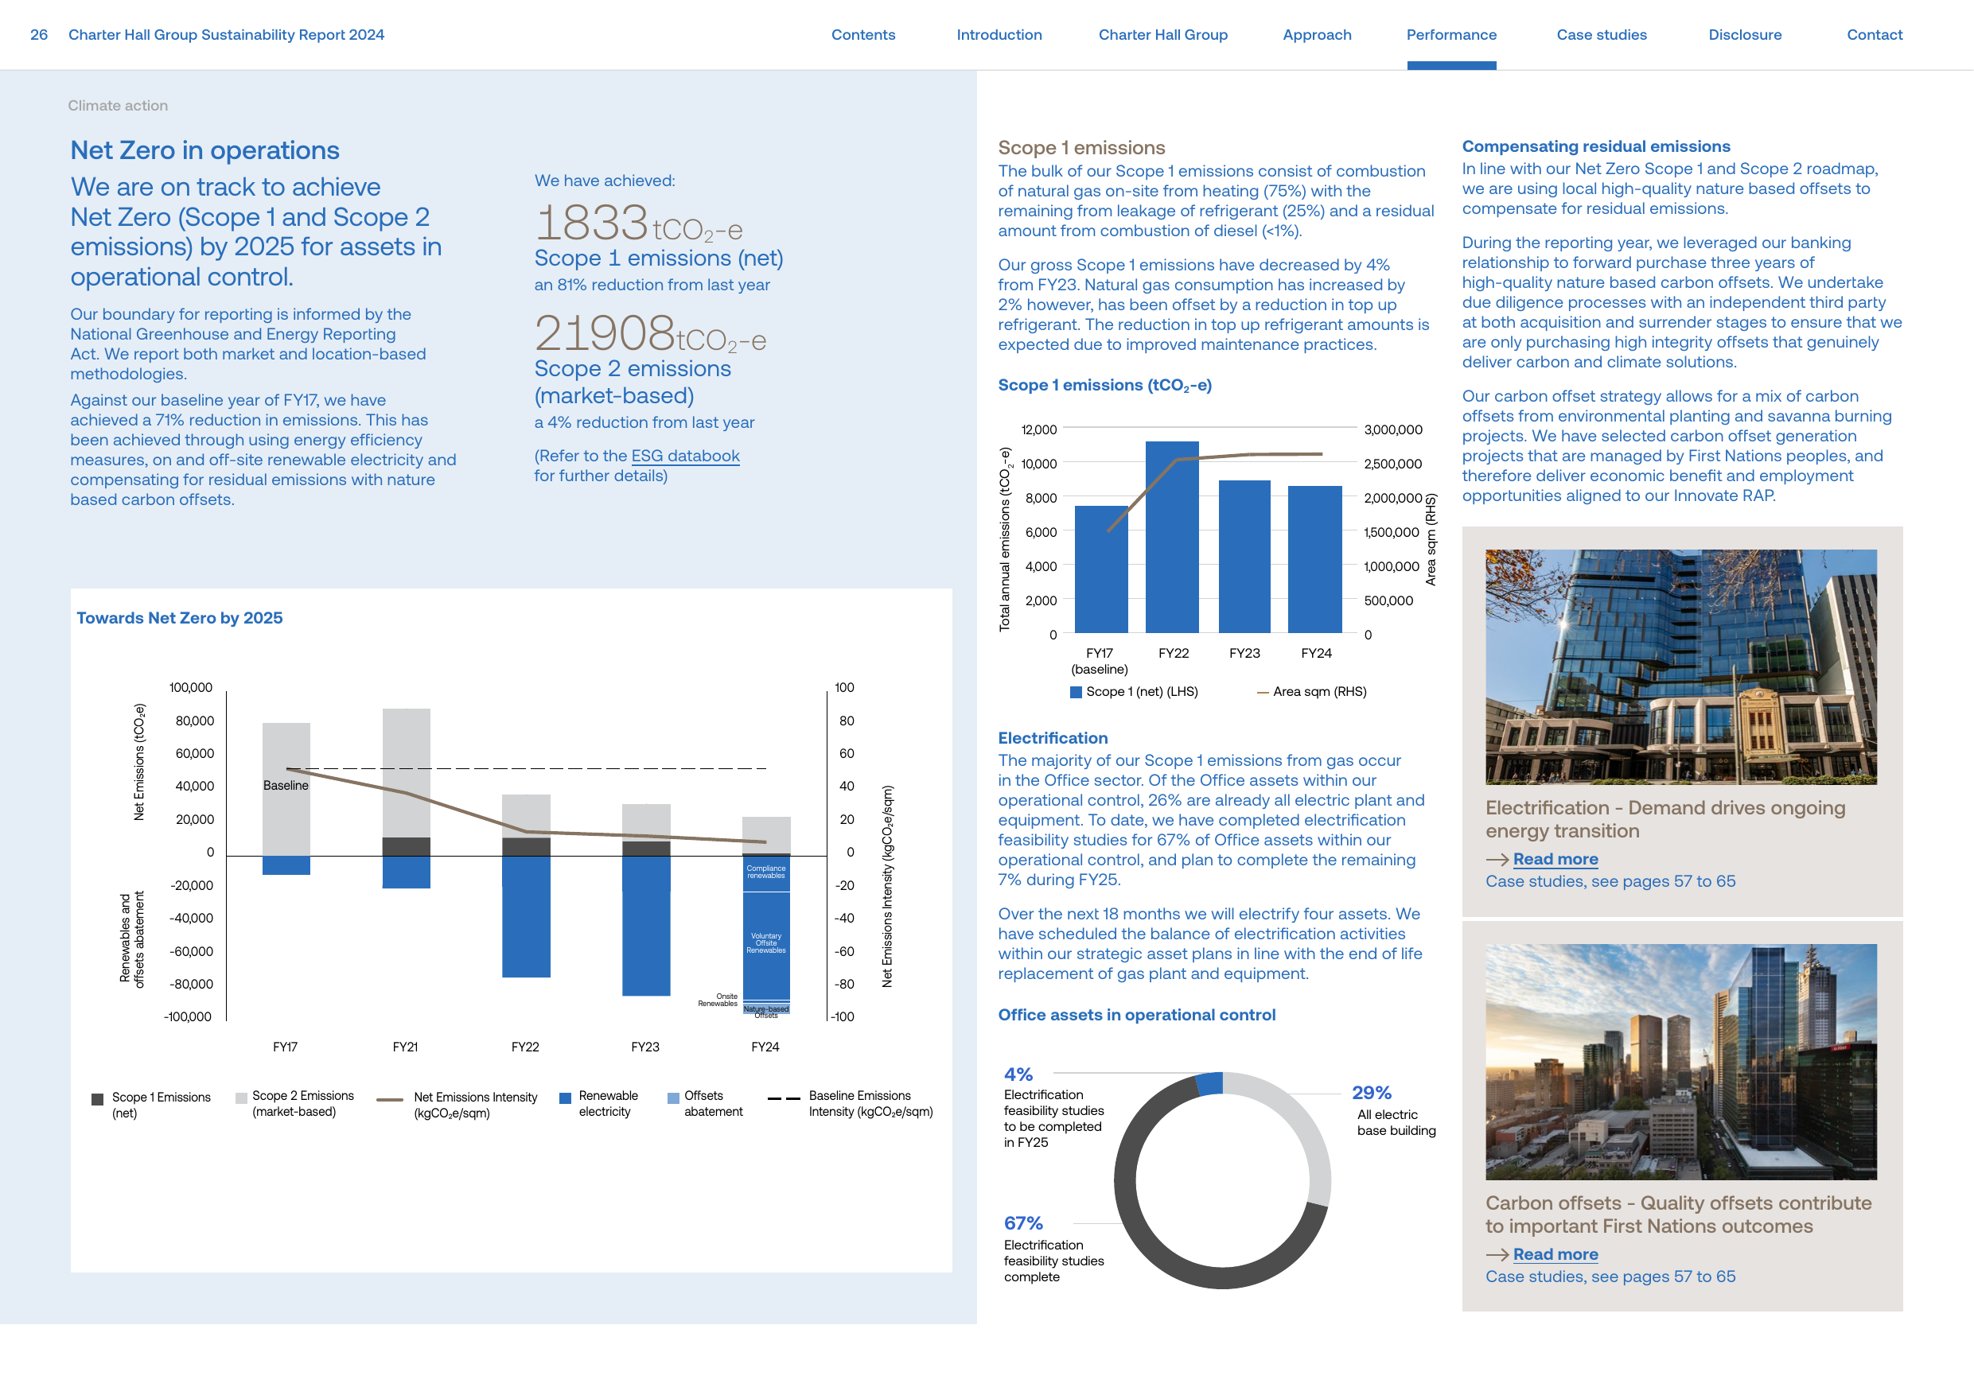
Task: Go to the Disclosure section
Action: pos(1744,35)
